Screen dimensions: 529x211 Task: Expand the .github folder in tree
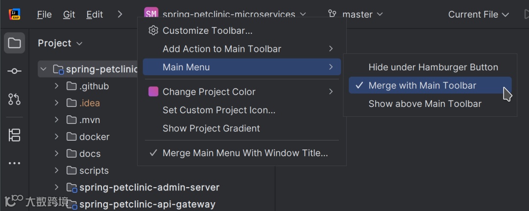point(57,86)
